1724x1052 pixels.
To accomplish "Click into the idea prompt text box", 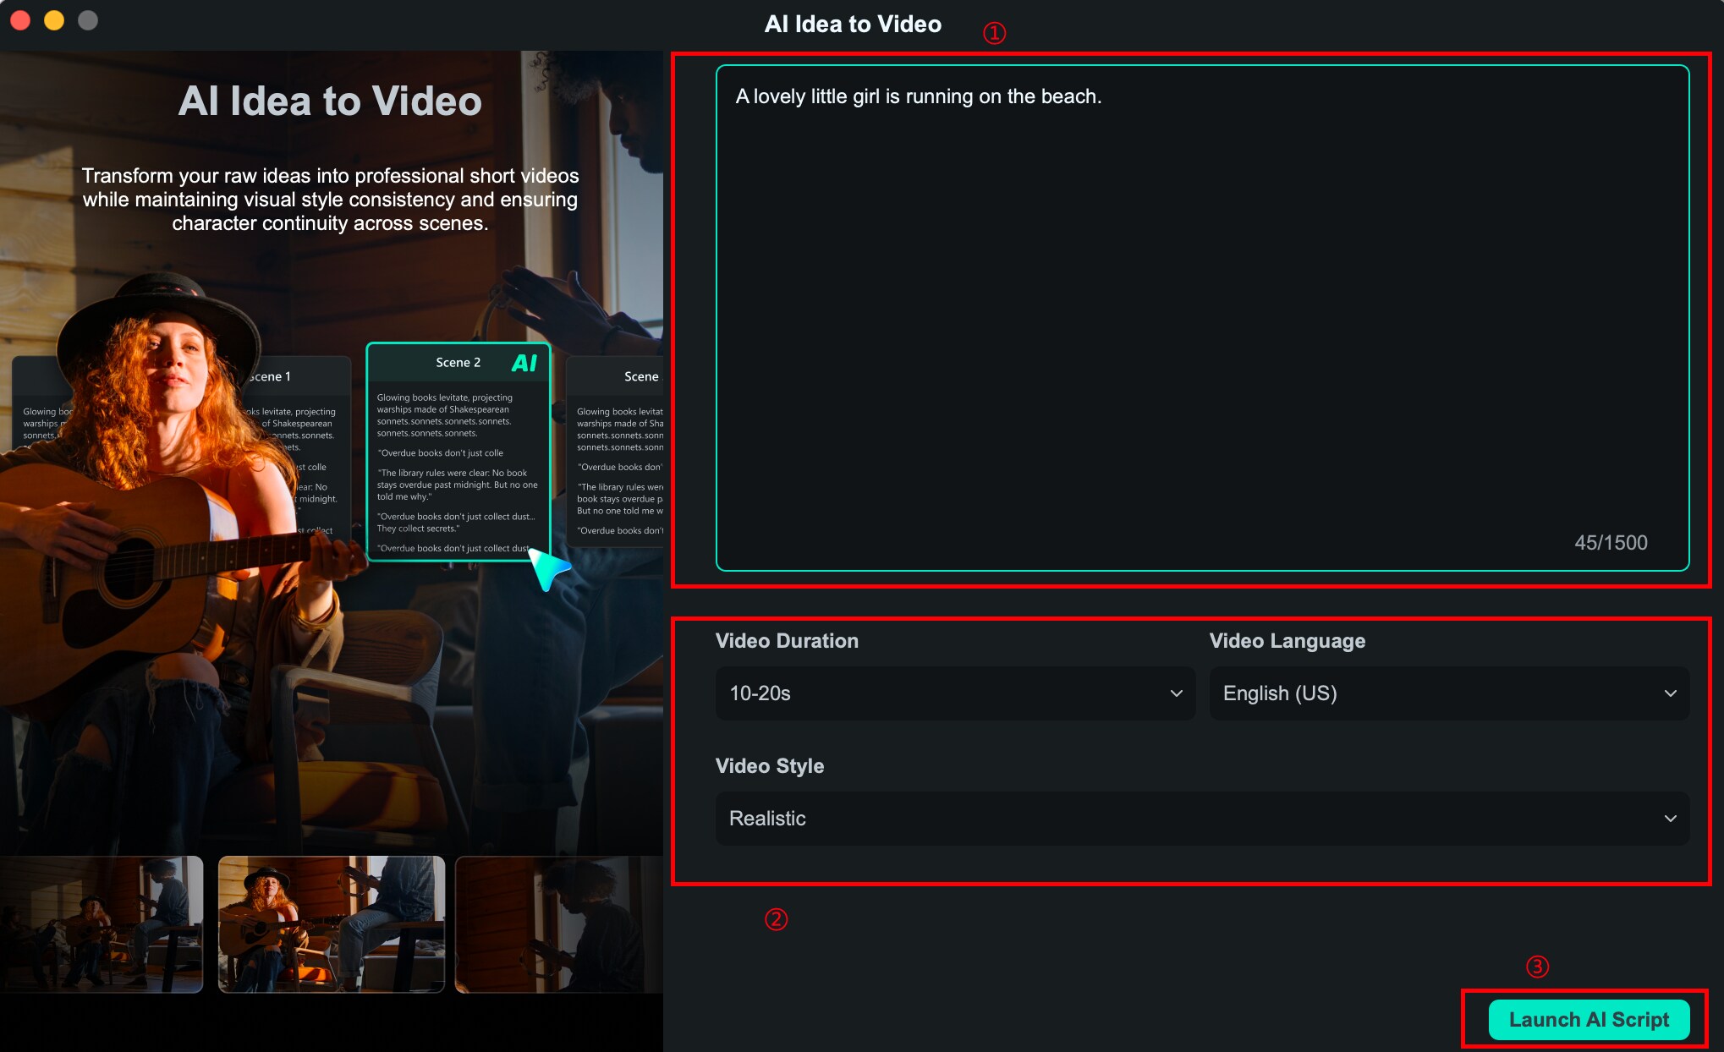I will tap(1201, 317).
